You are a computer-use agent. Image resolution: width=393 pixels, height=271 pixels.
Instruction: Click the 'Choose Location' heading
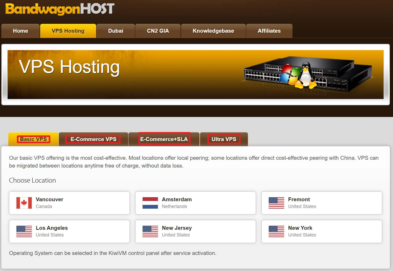32,180
